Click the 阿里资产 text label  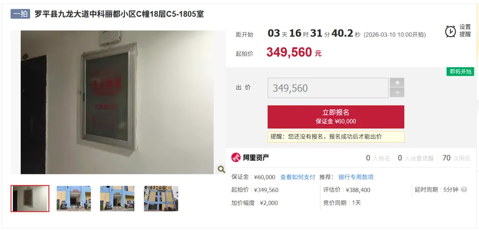coord(256,157)
